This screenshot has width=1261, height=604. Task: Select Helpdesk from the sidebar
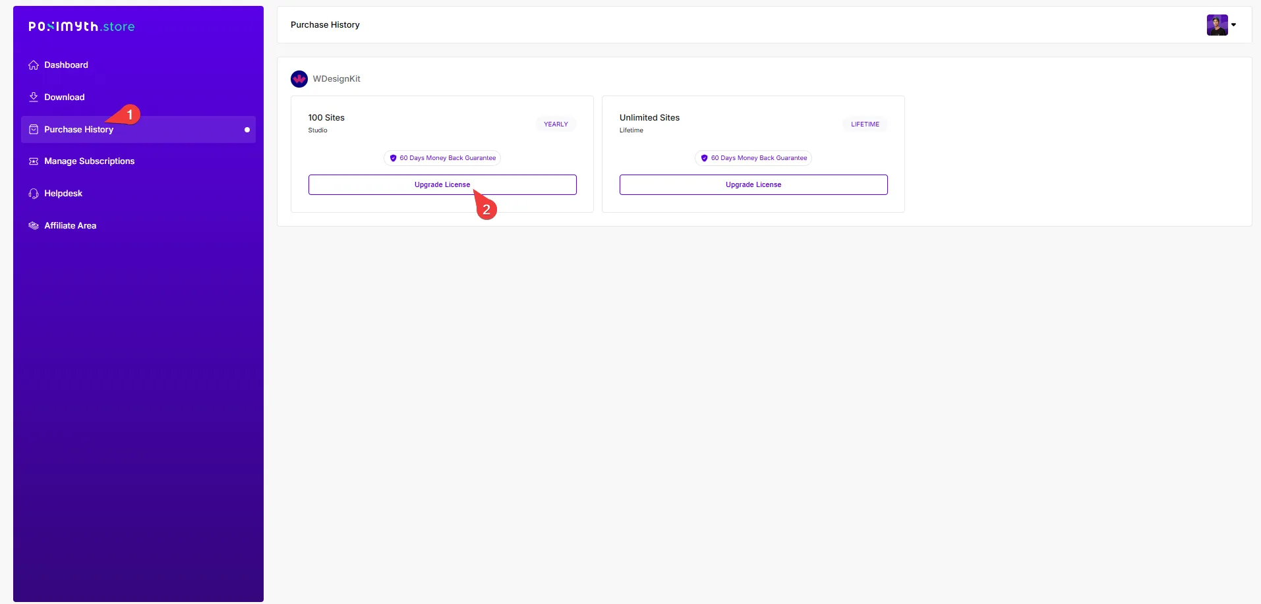(x=63, y=194)
